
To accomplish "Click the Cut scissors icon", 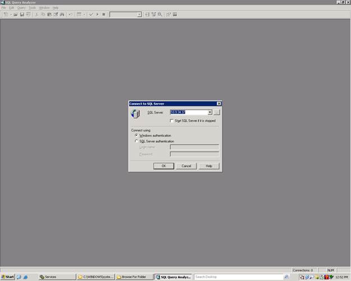I will pos(37,15).
